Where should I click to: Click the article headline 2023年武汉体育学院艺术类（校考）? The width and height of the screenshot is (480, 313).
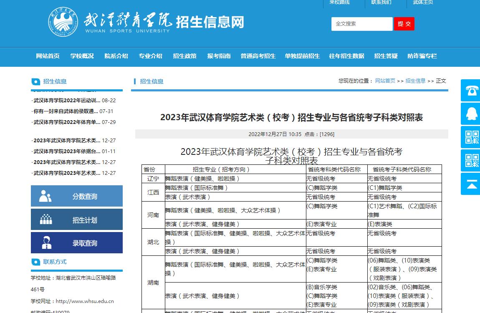pos(291,118)
